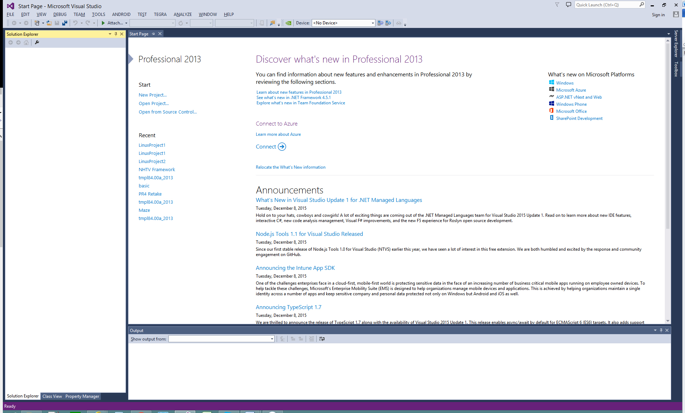Click the New Project... link
Screen dimensions: 685x413
coord(152,95)
